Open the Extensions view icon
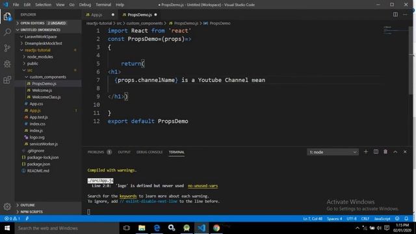This screenshot has height=234, width=416. 7,80
